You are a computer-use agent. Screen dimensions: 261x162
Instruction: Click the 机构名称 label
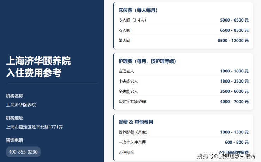pos(14,96)
